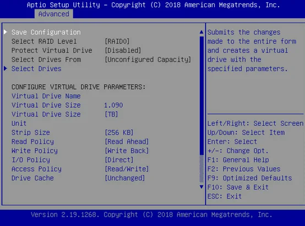The image size is (305, 226).
Task: Select the Save Configuration entry
Action: [46, 32]
